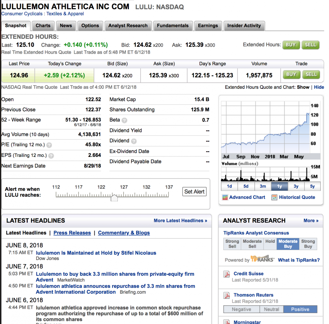Open the Insider Activity tab
This screenshot has width=329, height=324.
[244, 26]
